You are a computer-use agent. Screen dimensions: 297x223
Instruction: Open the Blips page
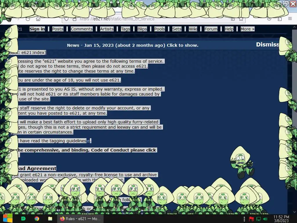[x=142, y=29]
